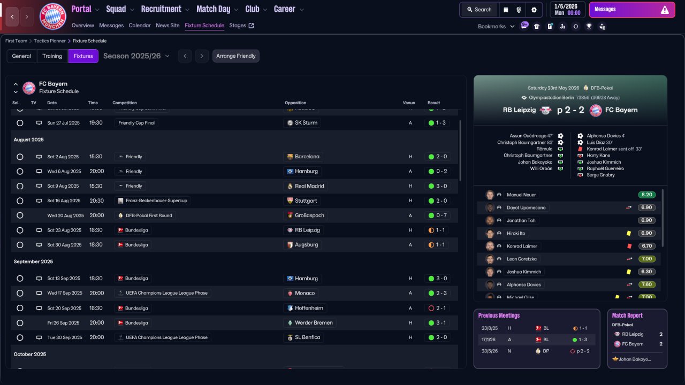685x385 pixels.
Task: Click the Stuttgart club badge icon
Action: point(290,201)
